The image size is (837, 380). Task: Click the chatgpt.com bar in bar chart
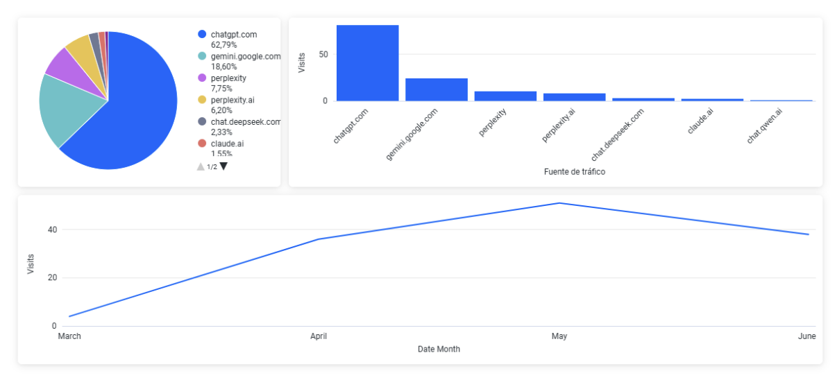tap(367, 63)
